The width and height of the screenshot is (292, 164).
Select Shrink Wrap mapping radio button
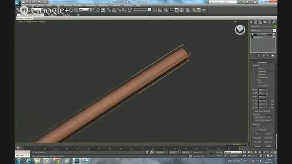[256, 77]
